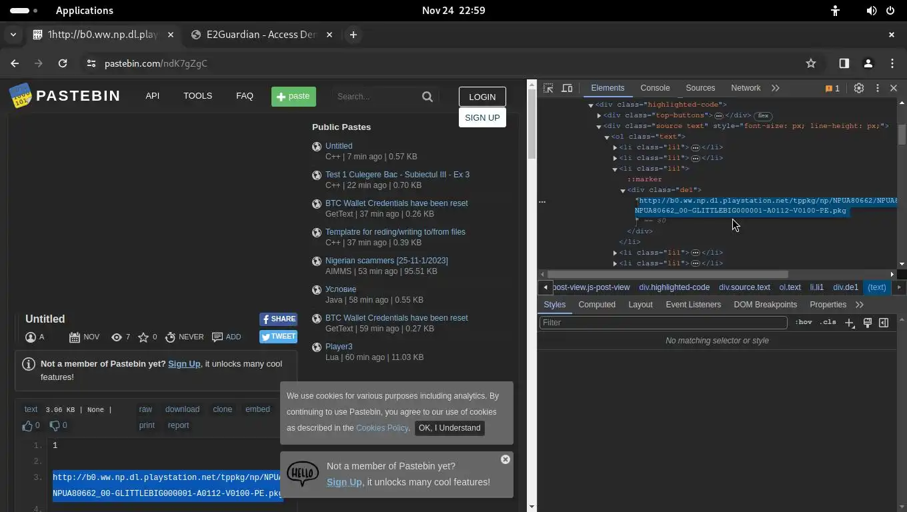Open Computed styles tab
Image resolution: width=907 pixels, height=512 pixels.
coord(597,305)
